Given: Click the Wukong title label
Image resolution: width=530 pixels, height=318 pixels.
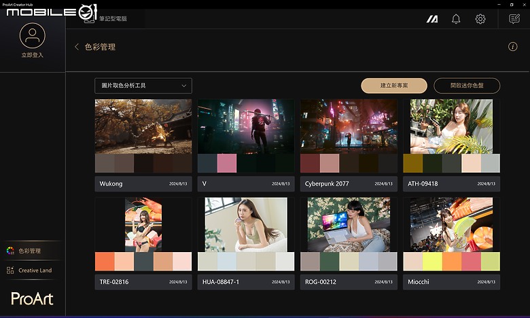Looking at the screenshot, I should coord(111,184).
